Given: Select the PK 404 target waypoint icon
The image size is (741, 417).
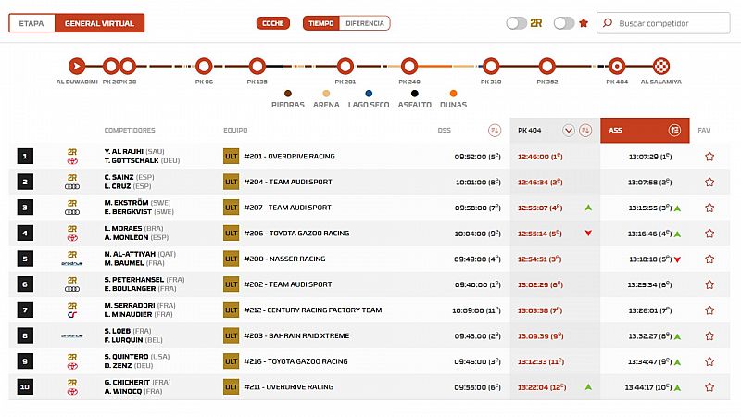Looking at the screenshot, I should pos(617,66).
